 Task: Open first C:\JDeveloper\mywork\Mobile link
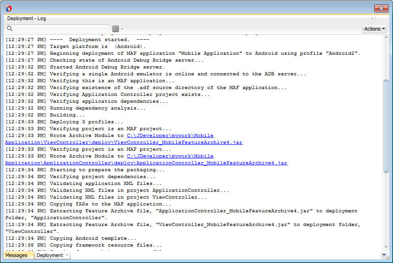(x=170, y=135)
